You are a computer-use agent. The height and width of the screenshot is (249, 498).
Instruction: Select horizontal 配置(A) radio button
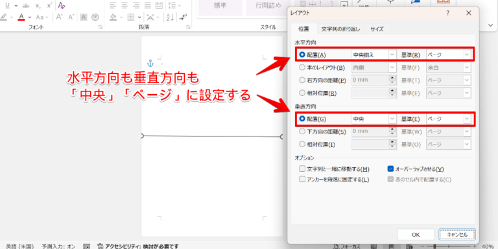tap(302, 54)
